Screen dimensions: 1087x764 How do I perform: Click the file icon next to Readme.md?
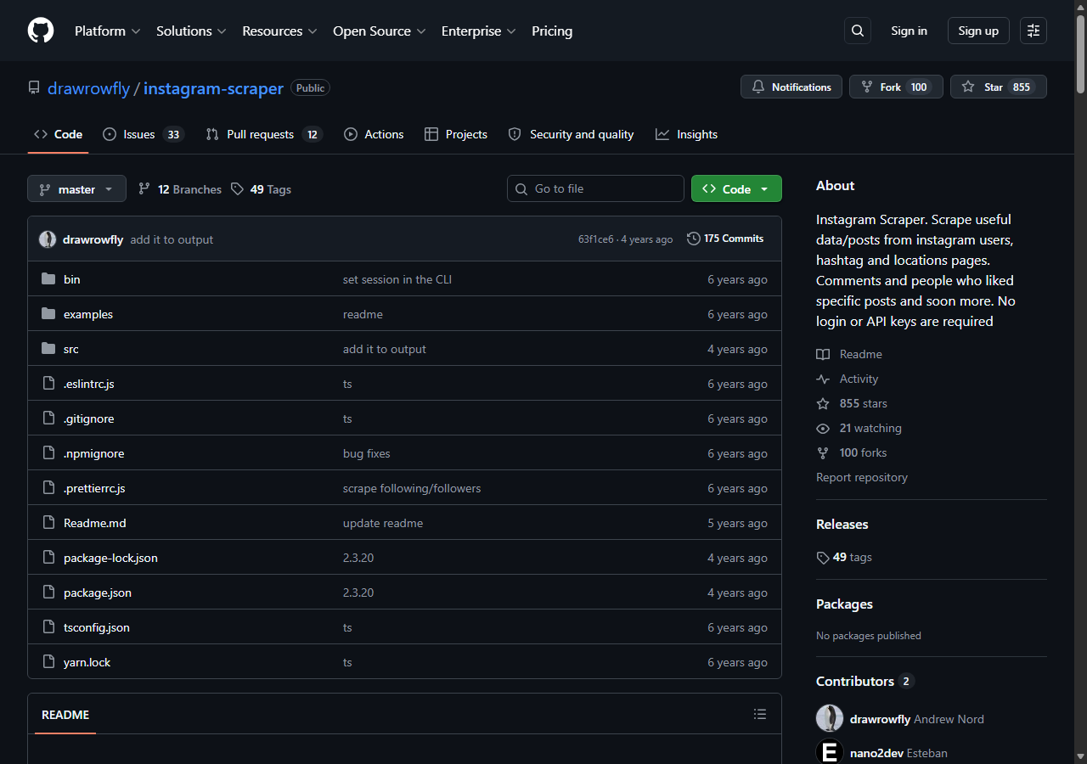(48, 523)
